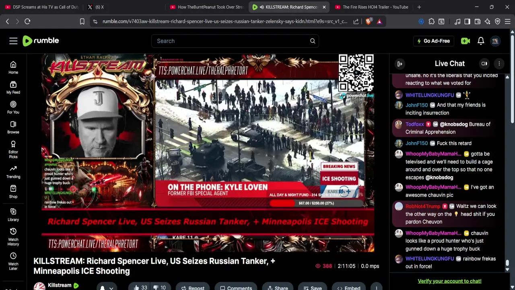Click the Go Ad-Free button
This screenshot has width=515, height=290.
(433, 41)
